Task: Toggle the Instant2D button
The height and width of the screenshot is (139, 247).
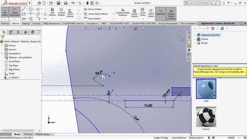Action: tap(160, 14)
